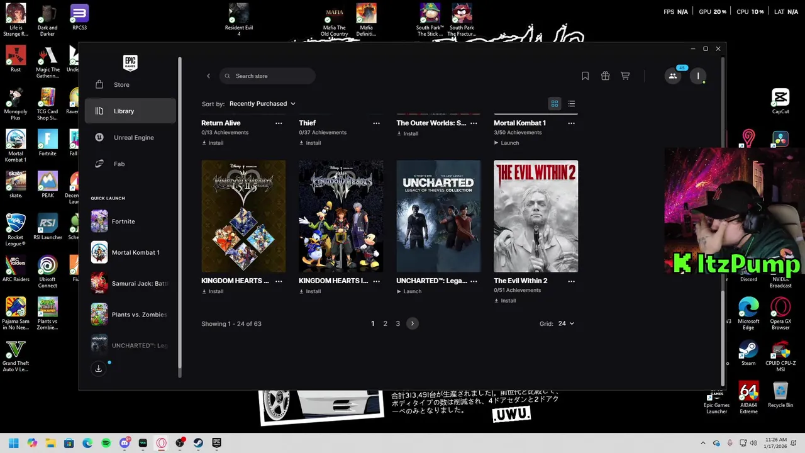This screenshot has width=805, height=453.
Task: Open options menu for UNCHARTED collection
Action: pyautogui.click(x=474, y=281)
